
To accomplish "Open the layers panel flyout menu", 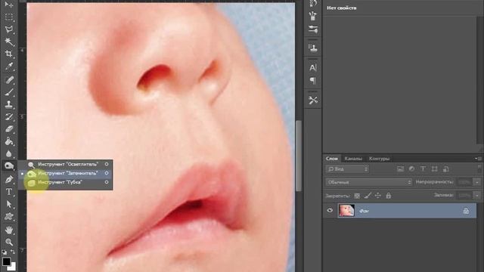I will (479, 159).
